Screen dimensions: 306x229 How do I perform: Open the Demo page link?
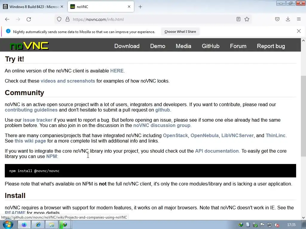point(158,46)
